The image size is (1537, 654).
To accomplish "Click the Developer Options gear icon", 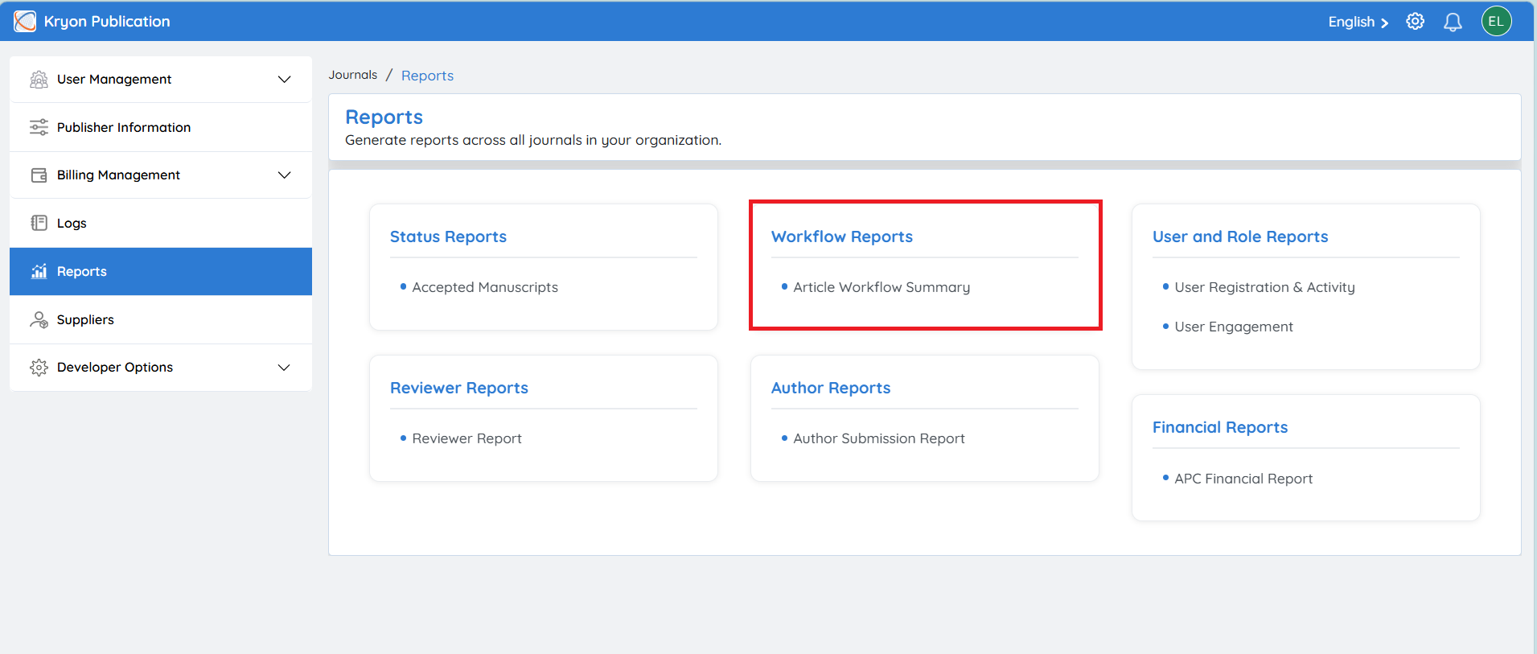I will pyautogui.click(x=39, y=368).
